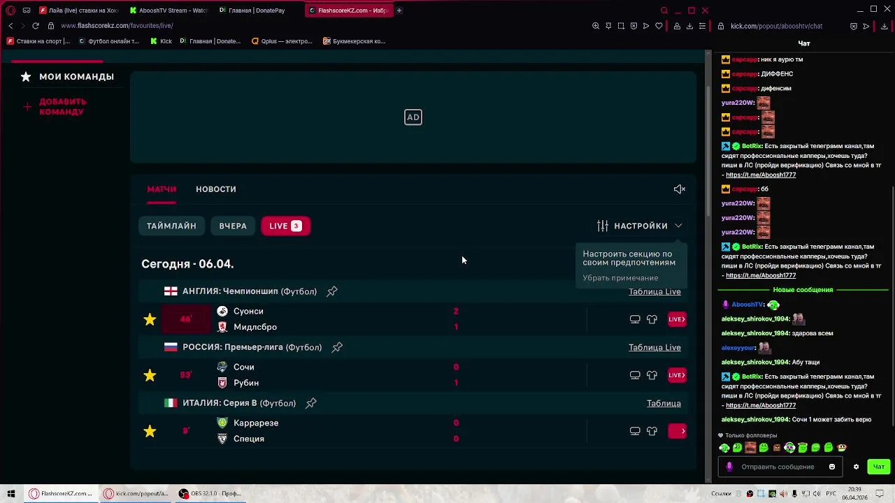Expand the red arrow for Каррарезе match
This screenshot has width=895, height=503.
pos(678,431)
